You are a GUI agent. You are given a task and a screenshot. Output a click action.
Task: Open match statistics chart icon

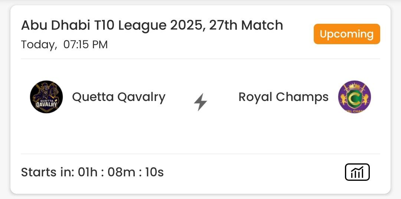point(357,172)
